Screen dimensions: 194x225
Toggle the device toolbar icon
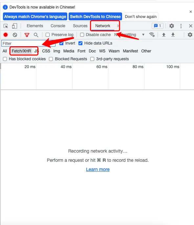(x=14, y=26)
